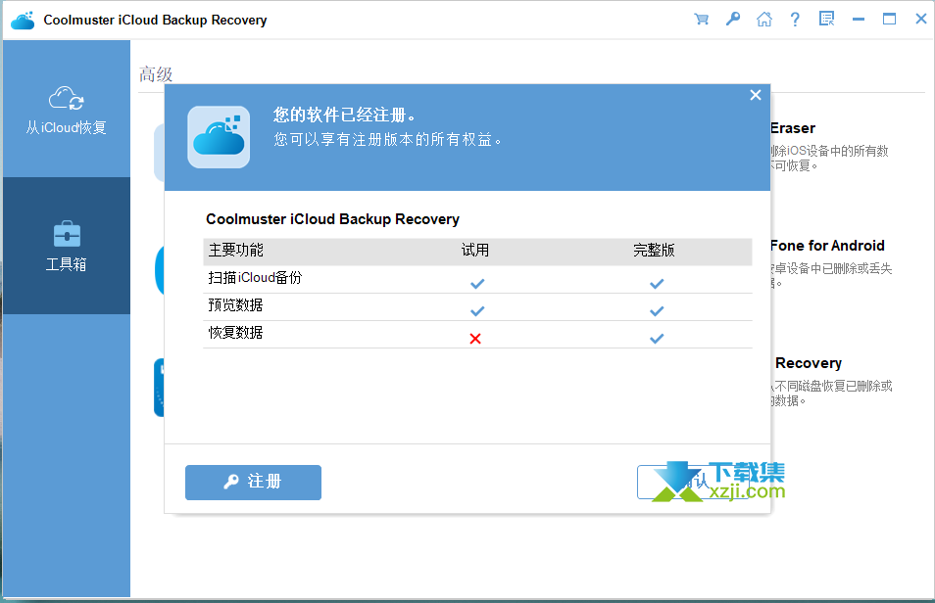Click the 试用 column header
Image resolution: width=935 pixels, height=603 pixels.
click(x=475, y=251)
